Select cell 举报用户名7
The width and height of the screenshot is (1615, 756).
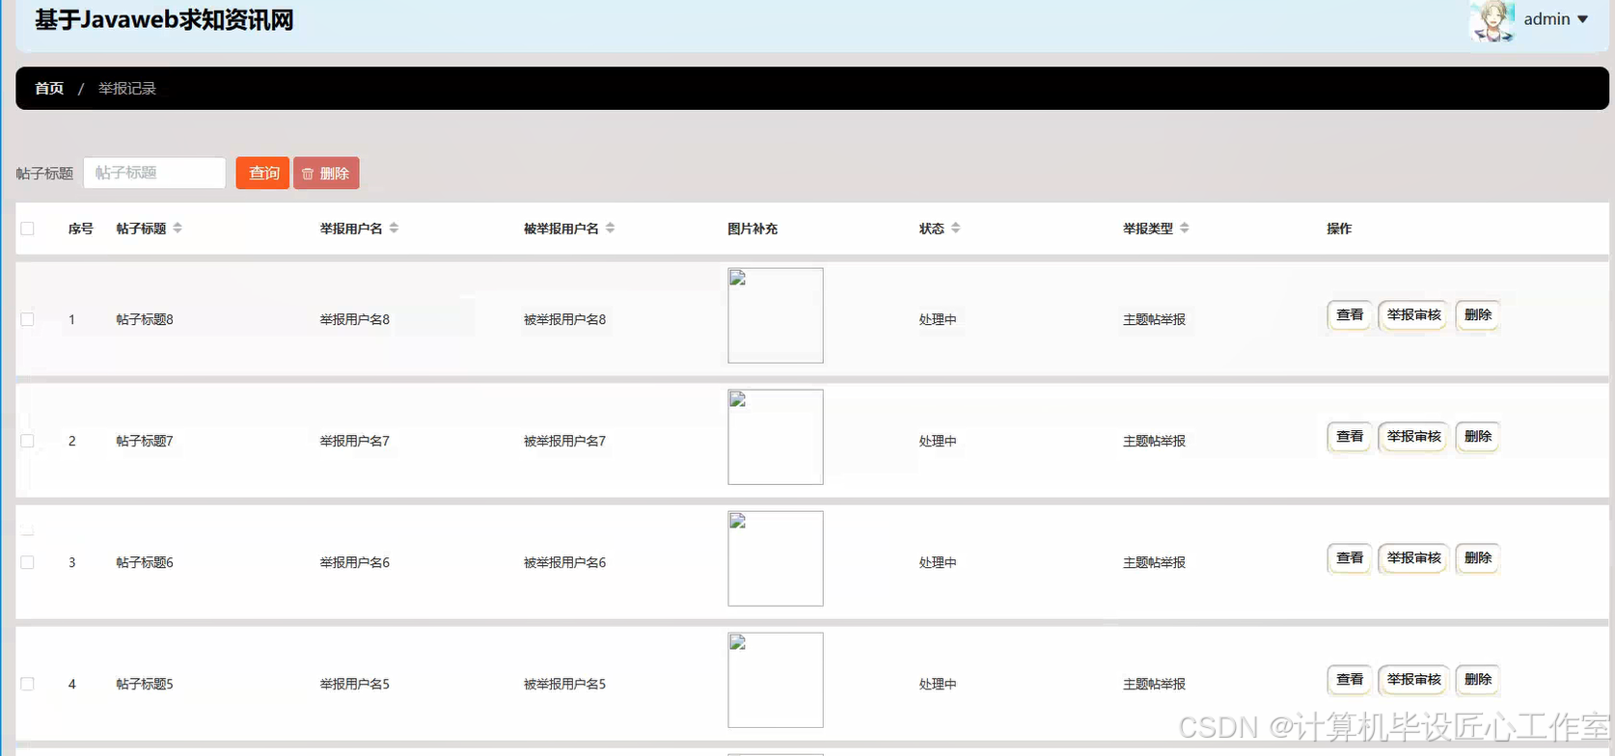pyautogui.click(x=355, y=441)
